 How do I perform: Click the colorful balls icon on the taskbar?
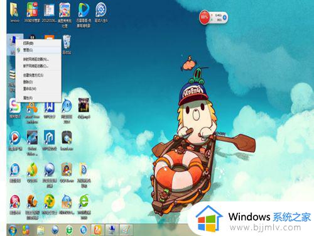coord(26,230)
